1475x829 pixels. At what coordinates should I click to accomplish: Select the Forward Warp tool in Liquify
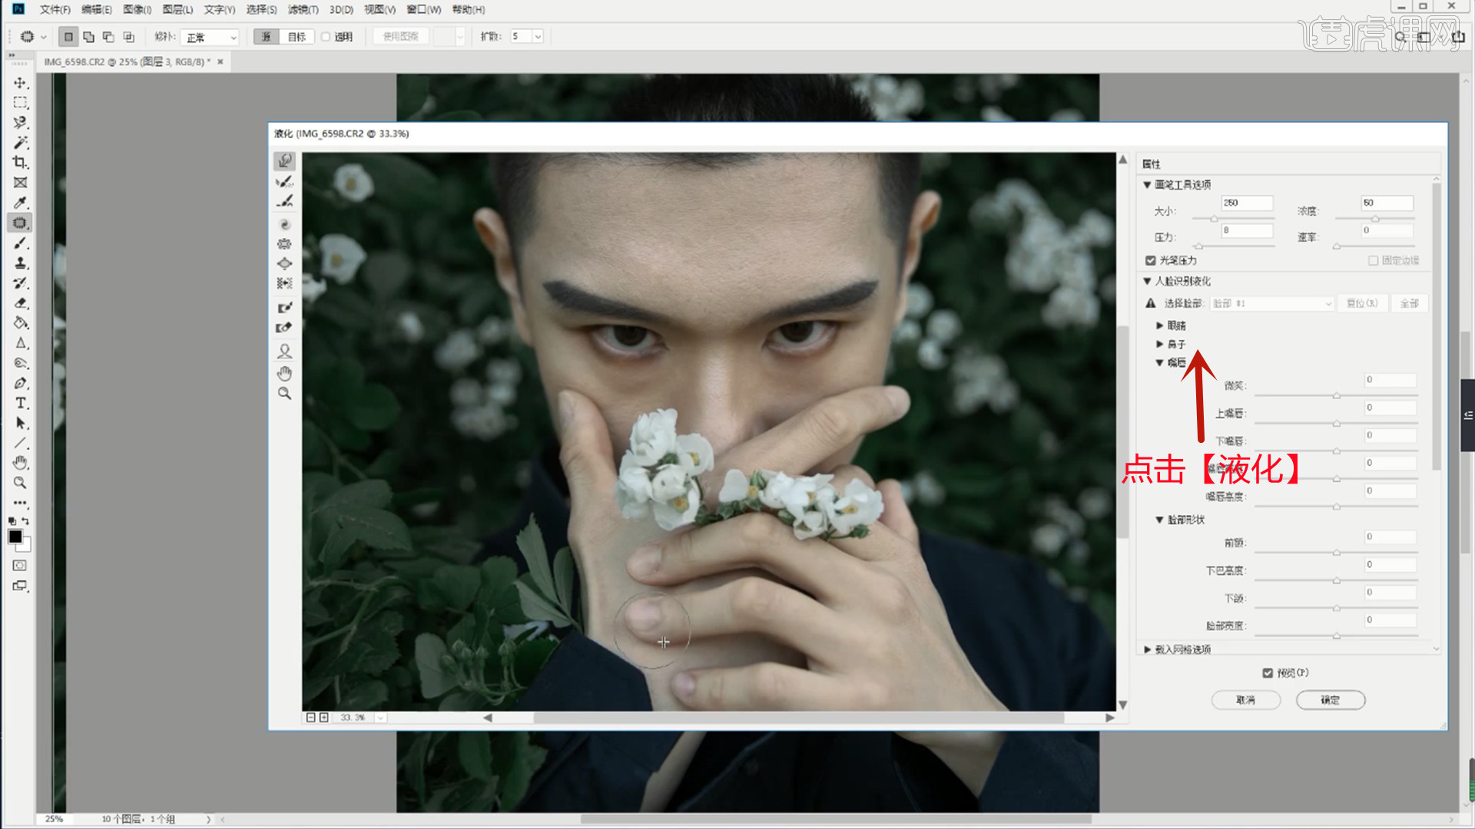[284, 160]
